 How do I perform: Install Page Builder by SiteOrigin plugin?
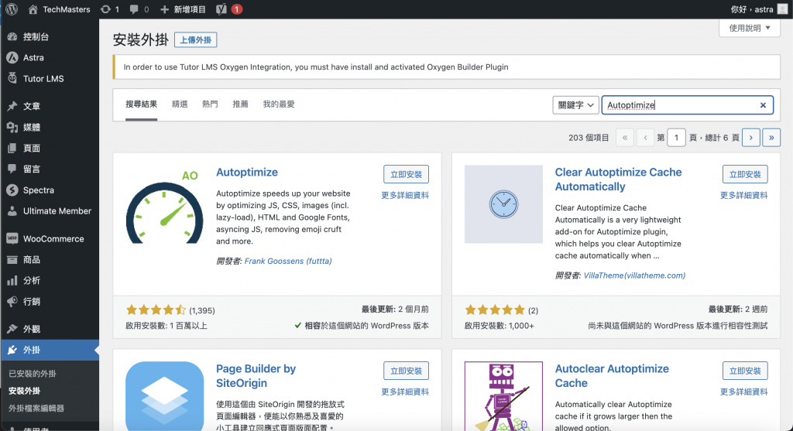tap(406, 371)
